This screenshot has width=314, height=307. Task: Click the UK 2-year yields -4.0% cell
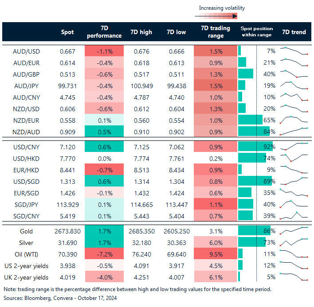104,276
